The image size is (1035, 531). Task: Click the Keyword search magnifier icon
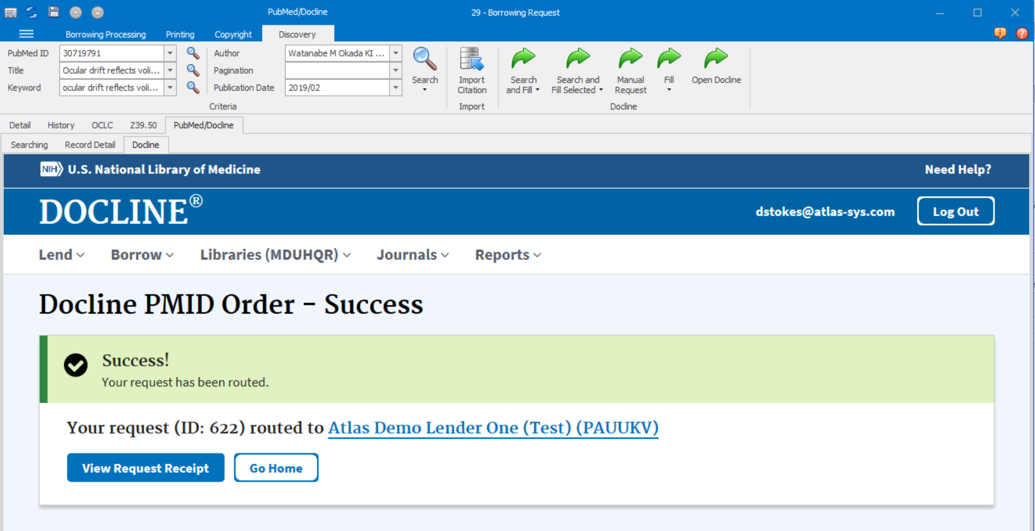193,88
